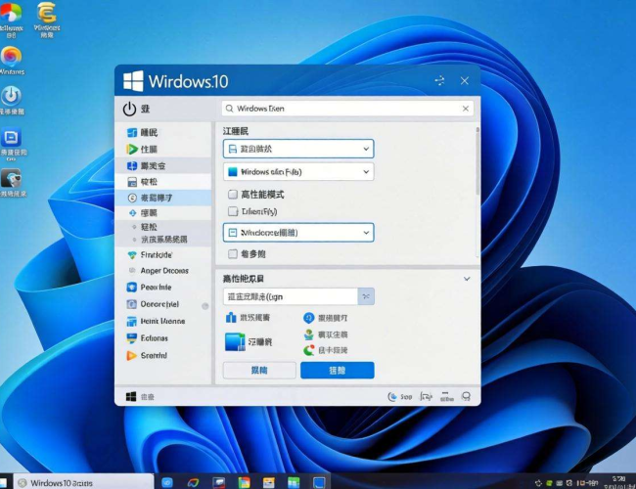This screenshot has height=489, width=636.
Task: Focus the text field in the lower section
Action: [x=291, y=296]
